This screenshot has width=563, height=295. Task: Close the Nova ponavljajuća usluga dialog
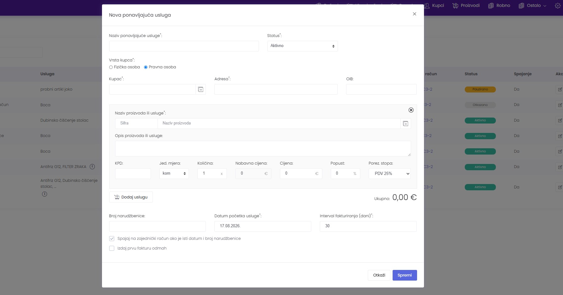click(415, 14)
